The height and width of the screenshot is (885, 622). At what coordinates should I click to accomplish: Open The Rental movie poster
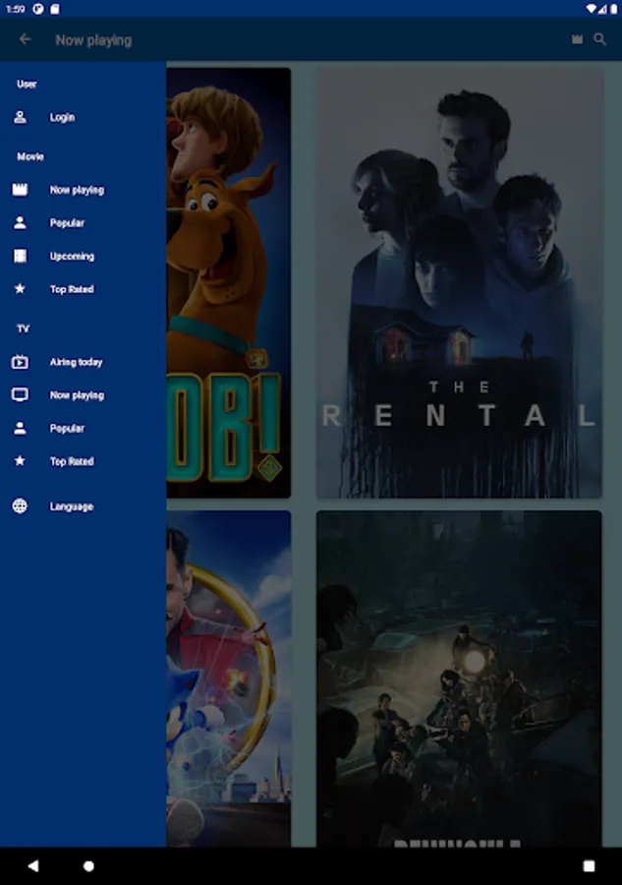click(x=459, y=283)
